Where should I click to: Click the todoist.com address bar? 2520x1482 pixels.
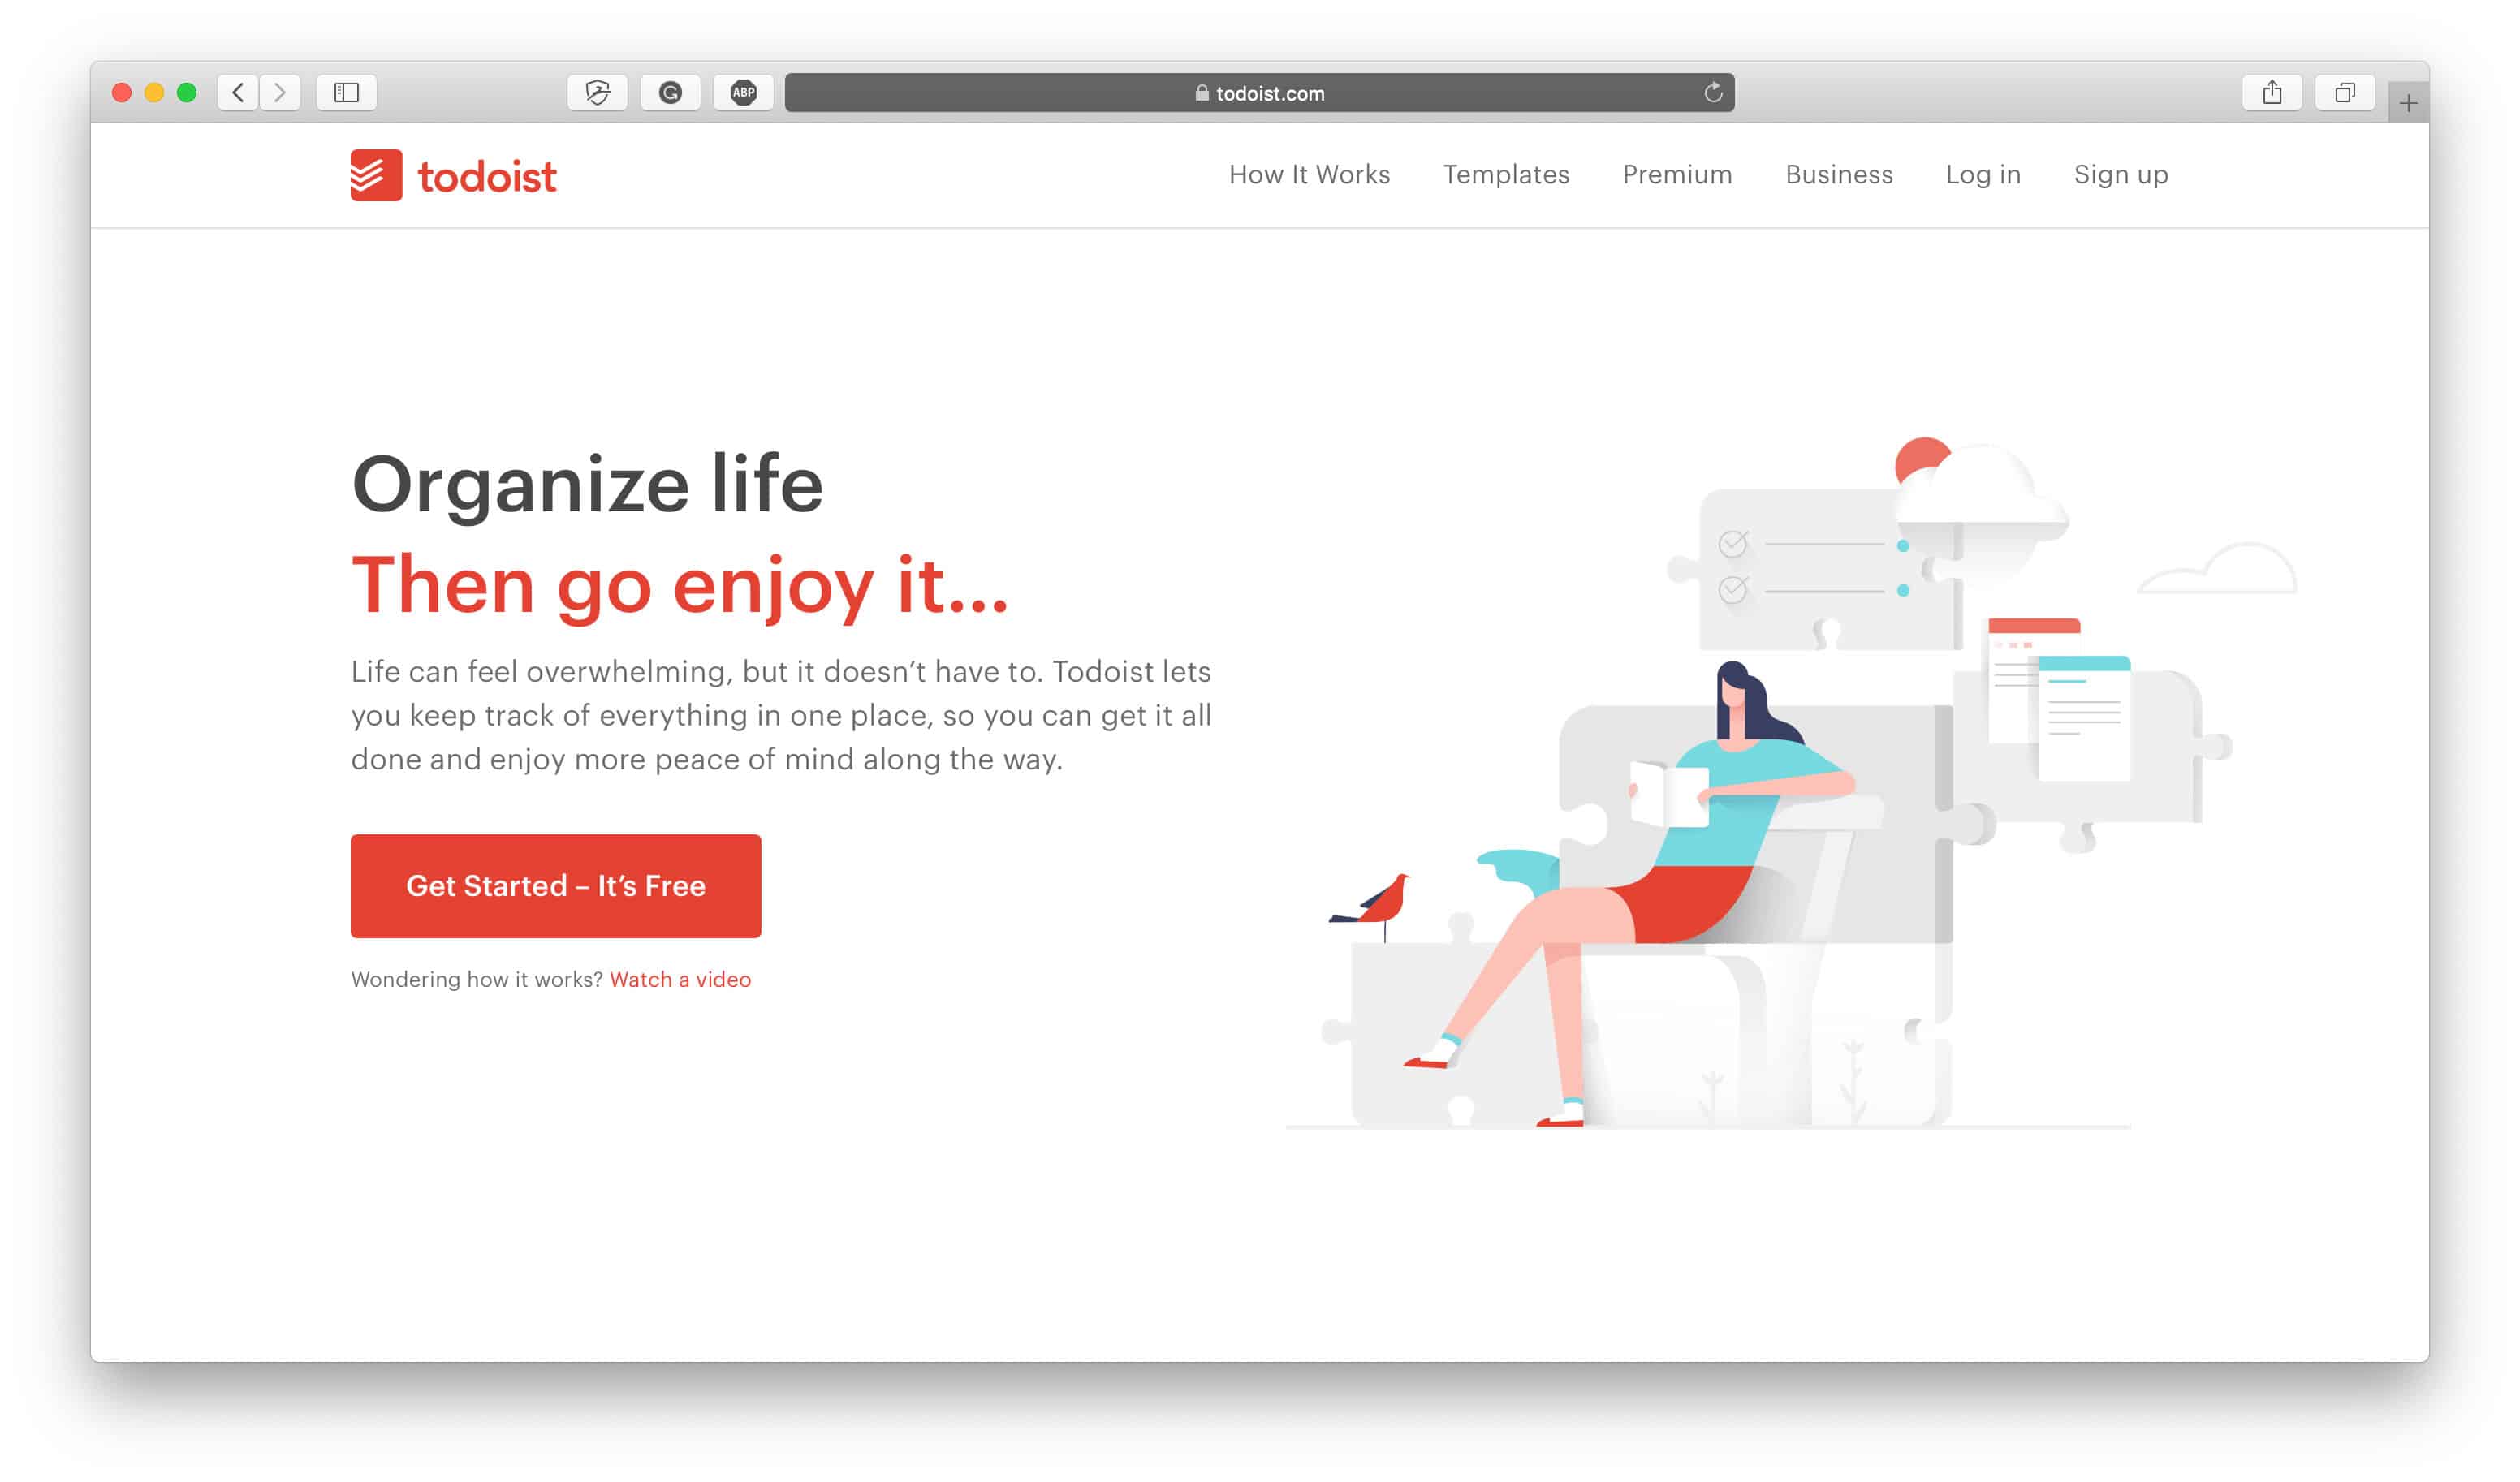coord(1258,93)
